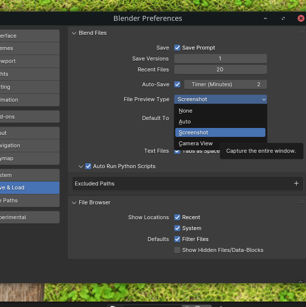The height and width of the screenshot is (307, 306).
Task: Click the Recent Files value field
Action: coord(220,69)
